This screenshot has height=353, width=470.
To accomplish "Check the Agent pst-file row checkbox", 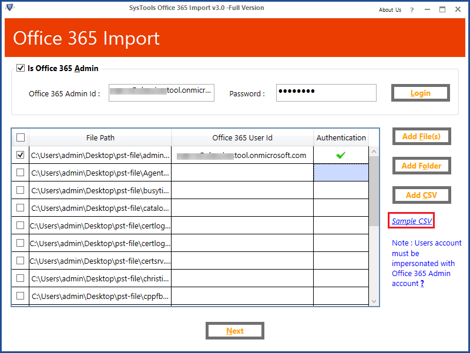I will point(21,173).
